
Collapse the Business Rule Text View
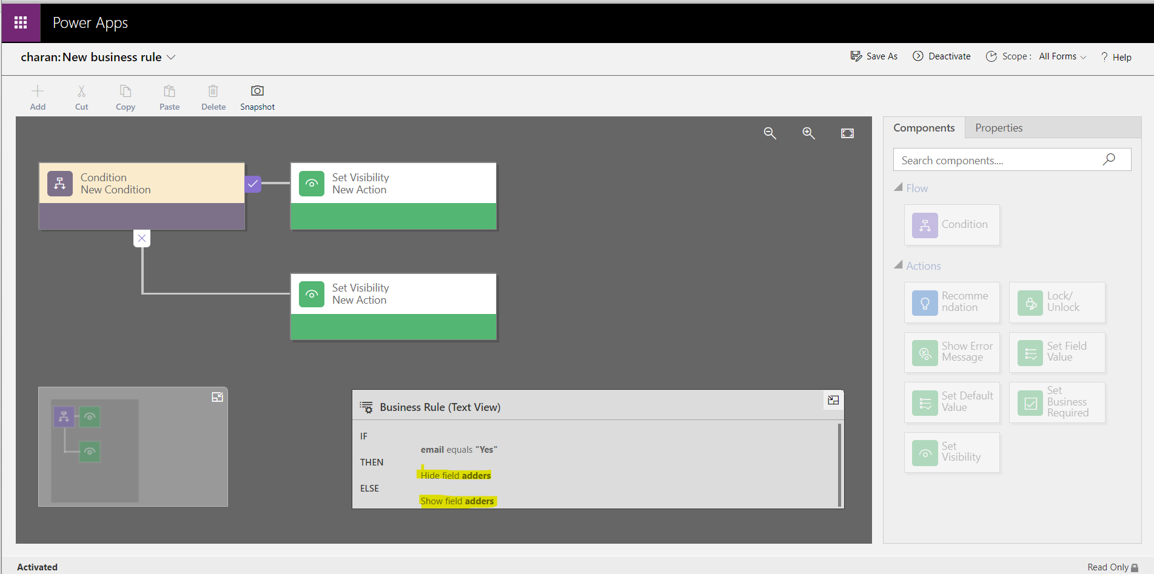pyautogui.click(x=833, y=400)
